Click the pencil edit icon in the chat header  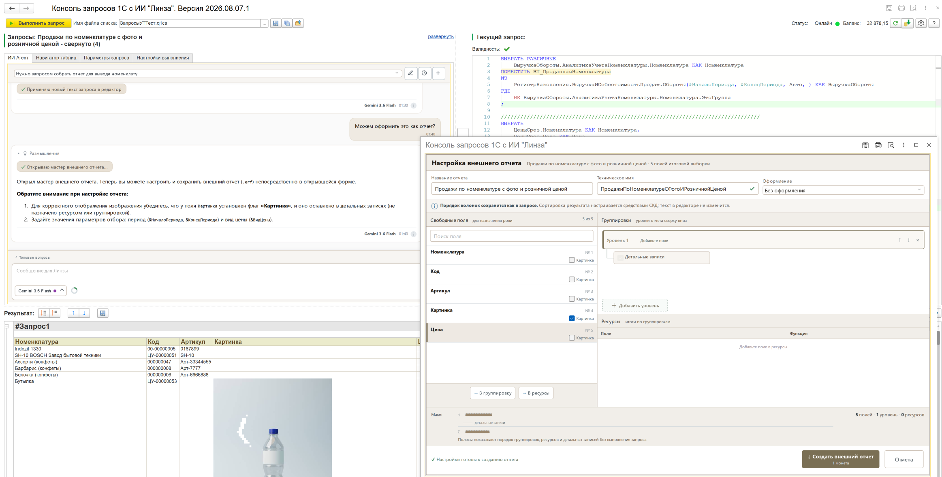click(x=410, y=73)
